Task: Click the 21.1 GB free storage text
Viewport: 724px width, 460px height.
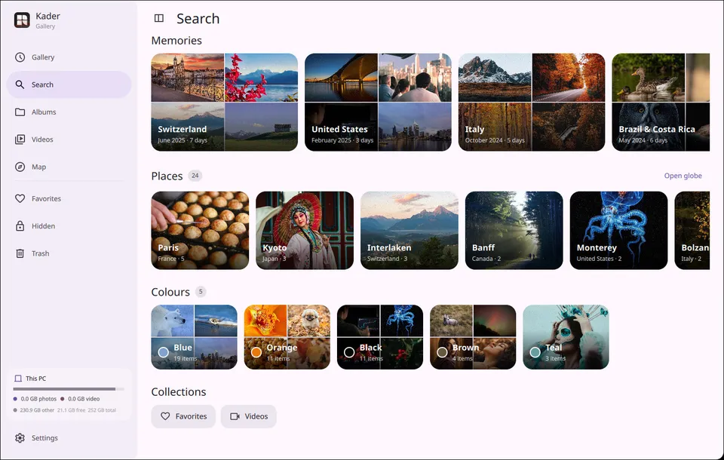Action: point(72,410)
